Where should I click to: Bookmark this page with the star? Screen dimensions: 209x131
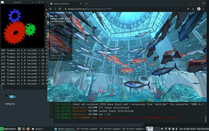click(193, 9)
